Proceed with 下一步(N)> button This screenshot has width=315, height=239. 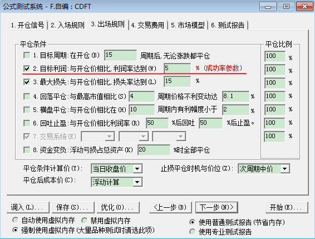(x=216, y=207)
